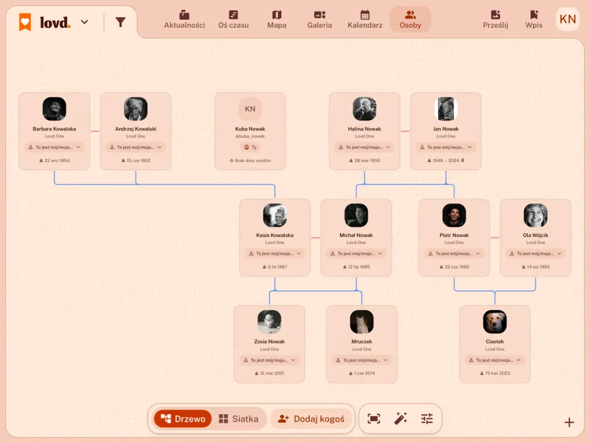The image size is (590, 443).
Task: Open the Kalendarz tab
Action: 365,20
